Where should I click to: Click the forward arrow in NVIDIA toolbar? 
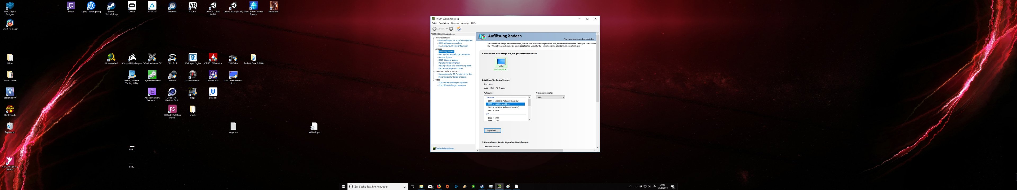[451, 29]
